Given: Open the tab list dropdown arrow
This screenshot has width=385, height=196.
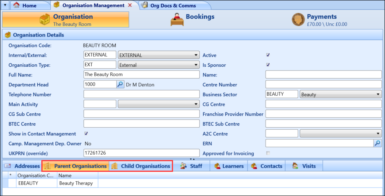Looking at the screenshot, I should click(5, 5).
